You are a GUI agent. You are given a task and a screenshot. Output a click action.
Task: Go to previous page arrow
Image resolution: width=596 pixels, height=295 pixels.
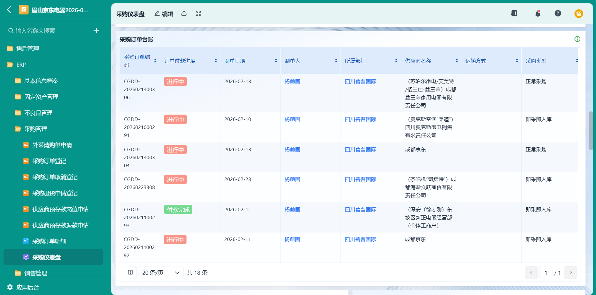click(531, 273)
